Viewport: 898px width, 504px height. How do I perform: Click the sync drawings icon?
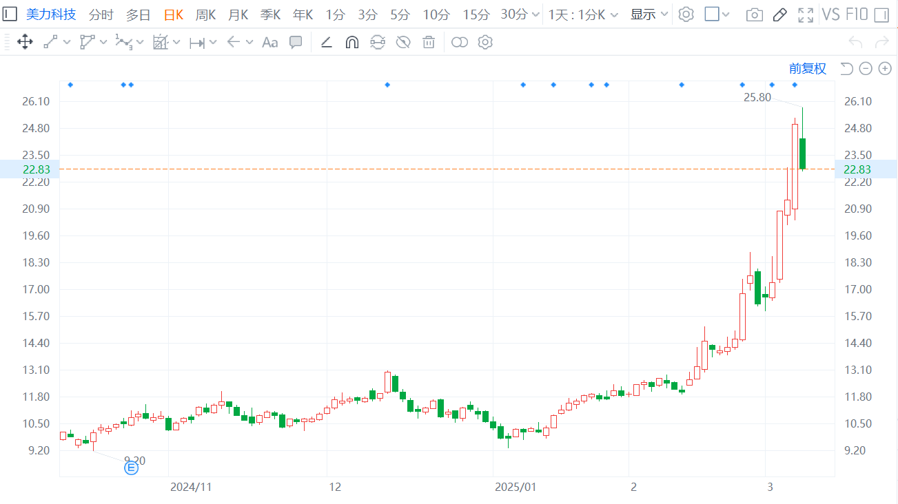[x=378, y=43]
